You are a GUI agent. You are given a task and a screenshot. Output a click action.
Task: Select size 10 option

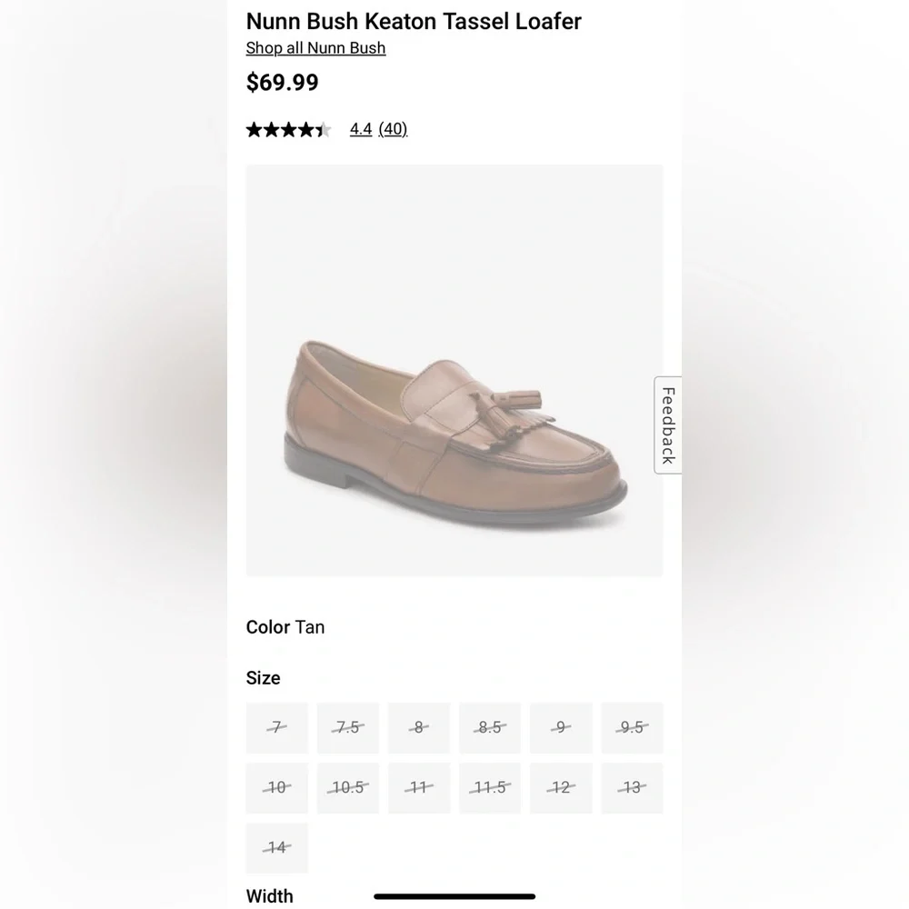[x=277, y=788]
